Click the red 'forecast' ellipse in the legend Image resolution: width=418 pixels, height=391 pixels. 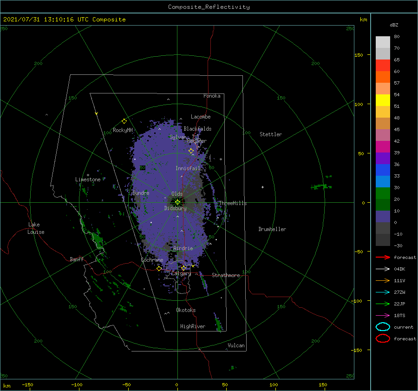383,338
